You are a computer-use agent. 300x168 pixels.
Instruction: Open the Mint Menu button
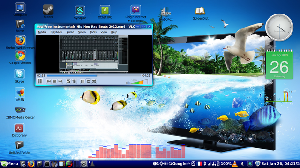(9, 164)
